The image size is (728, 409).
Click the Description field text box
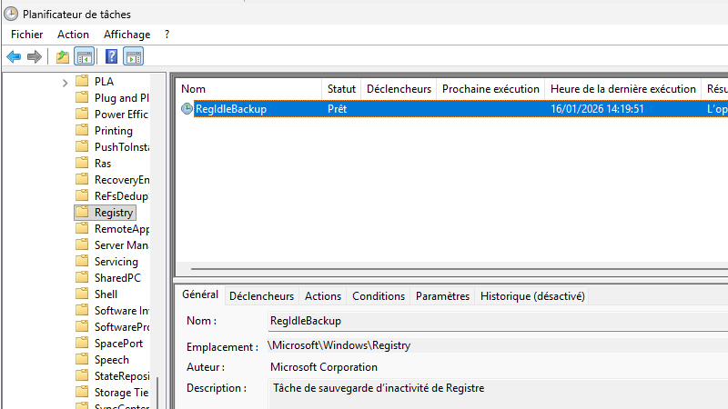(498, 394)
